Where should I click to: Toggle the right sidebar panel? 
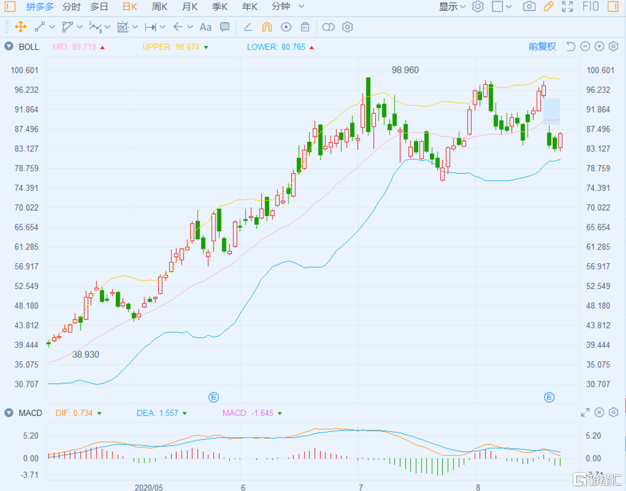(613, 7)
